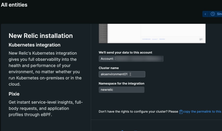Viewport: 222px width, 131px height.
Task: Click We'll send your data label
Action: coord(125,53)
